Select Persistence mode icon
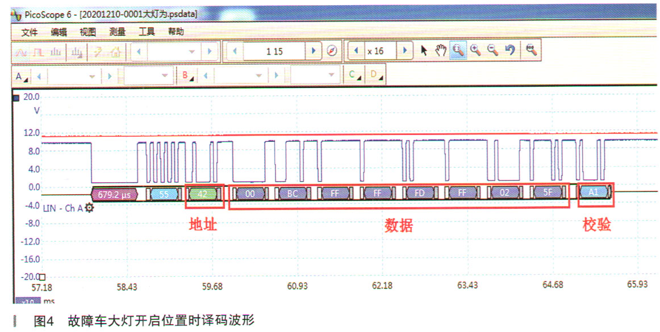 point(38,51)
